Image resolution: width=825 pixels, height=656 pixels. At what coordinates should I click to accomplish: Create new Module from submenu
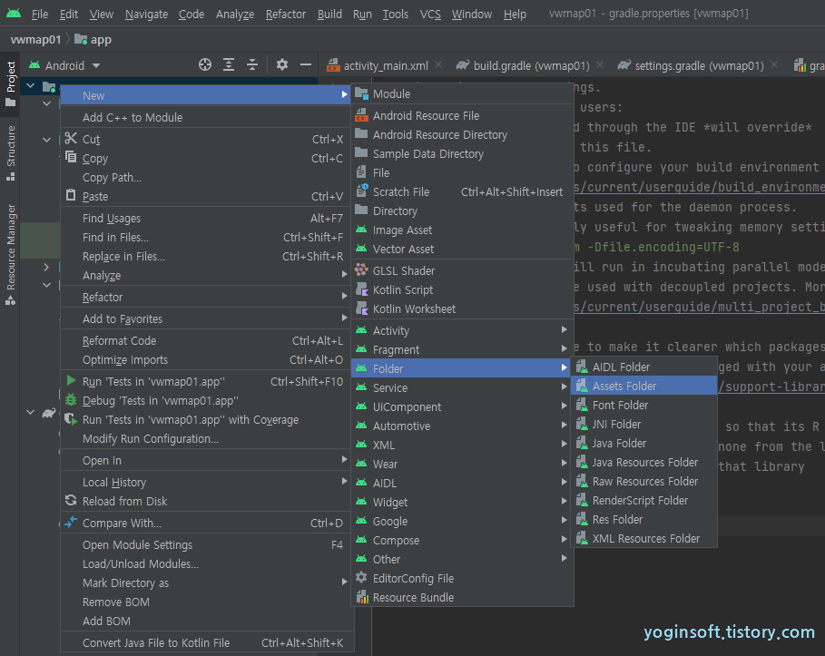tap(462, 93)
